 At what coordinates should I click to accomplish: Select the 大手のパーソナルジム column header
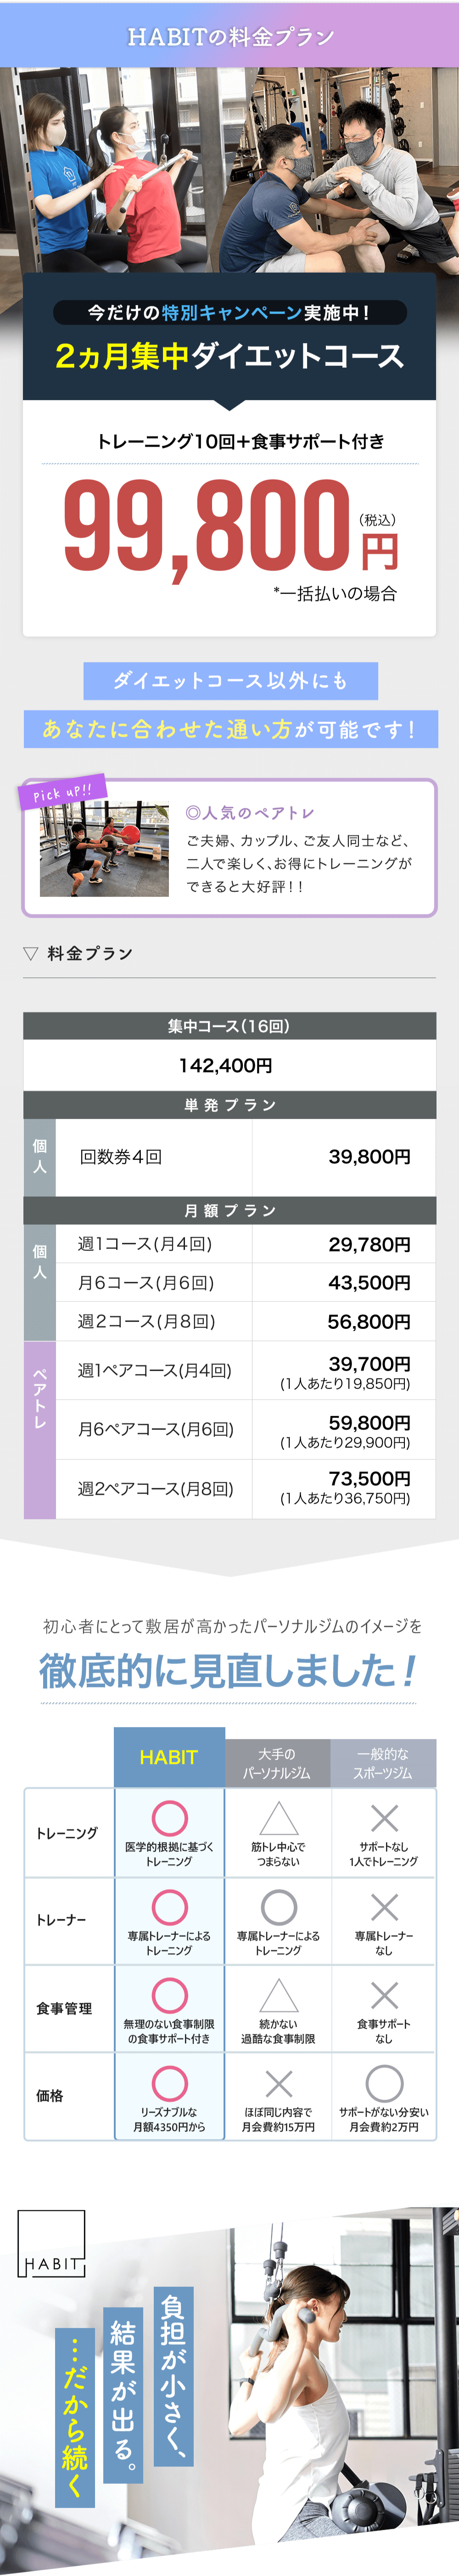pos(277,1763)
